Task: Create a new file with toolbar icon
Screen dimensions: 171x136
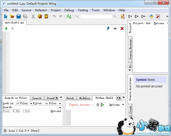Action: tap(6, 16)
